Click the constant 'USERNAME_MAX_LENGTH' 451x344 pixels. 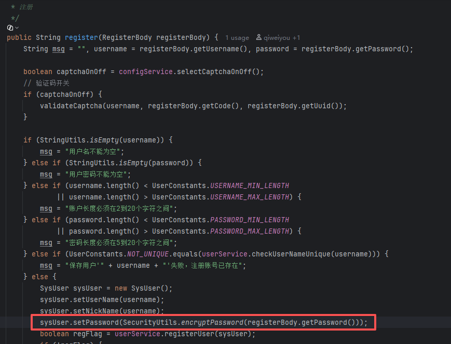(250, 197)
